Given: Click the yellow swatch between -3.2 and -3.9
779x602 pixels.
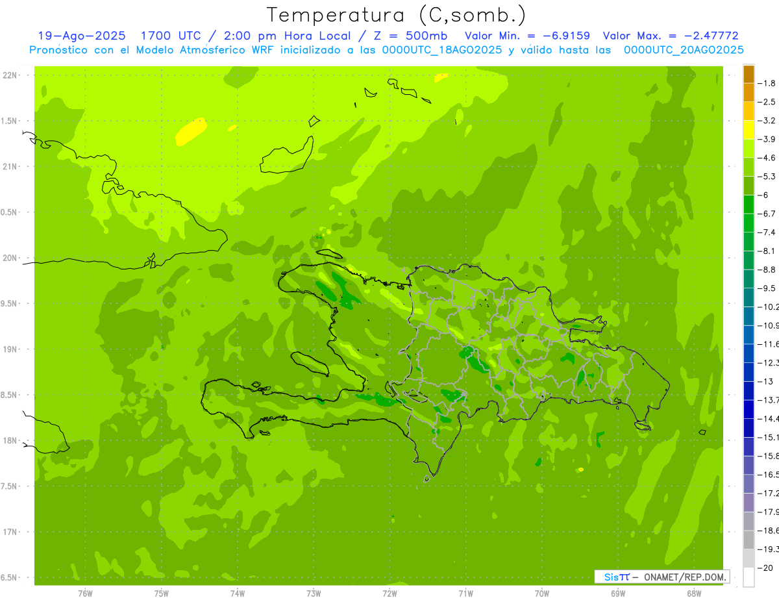Looking at the screenshot, I should pos(748,130).
